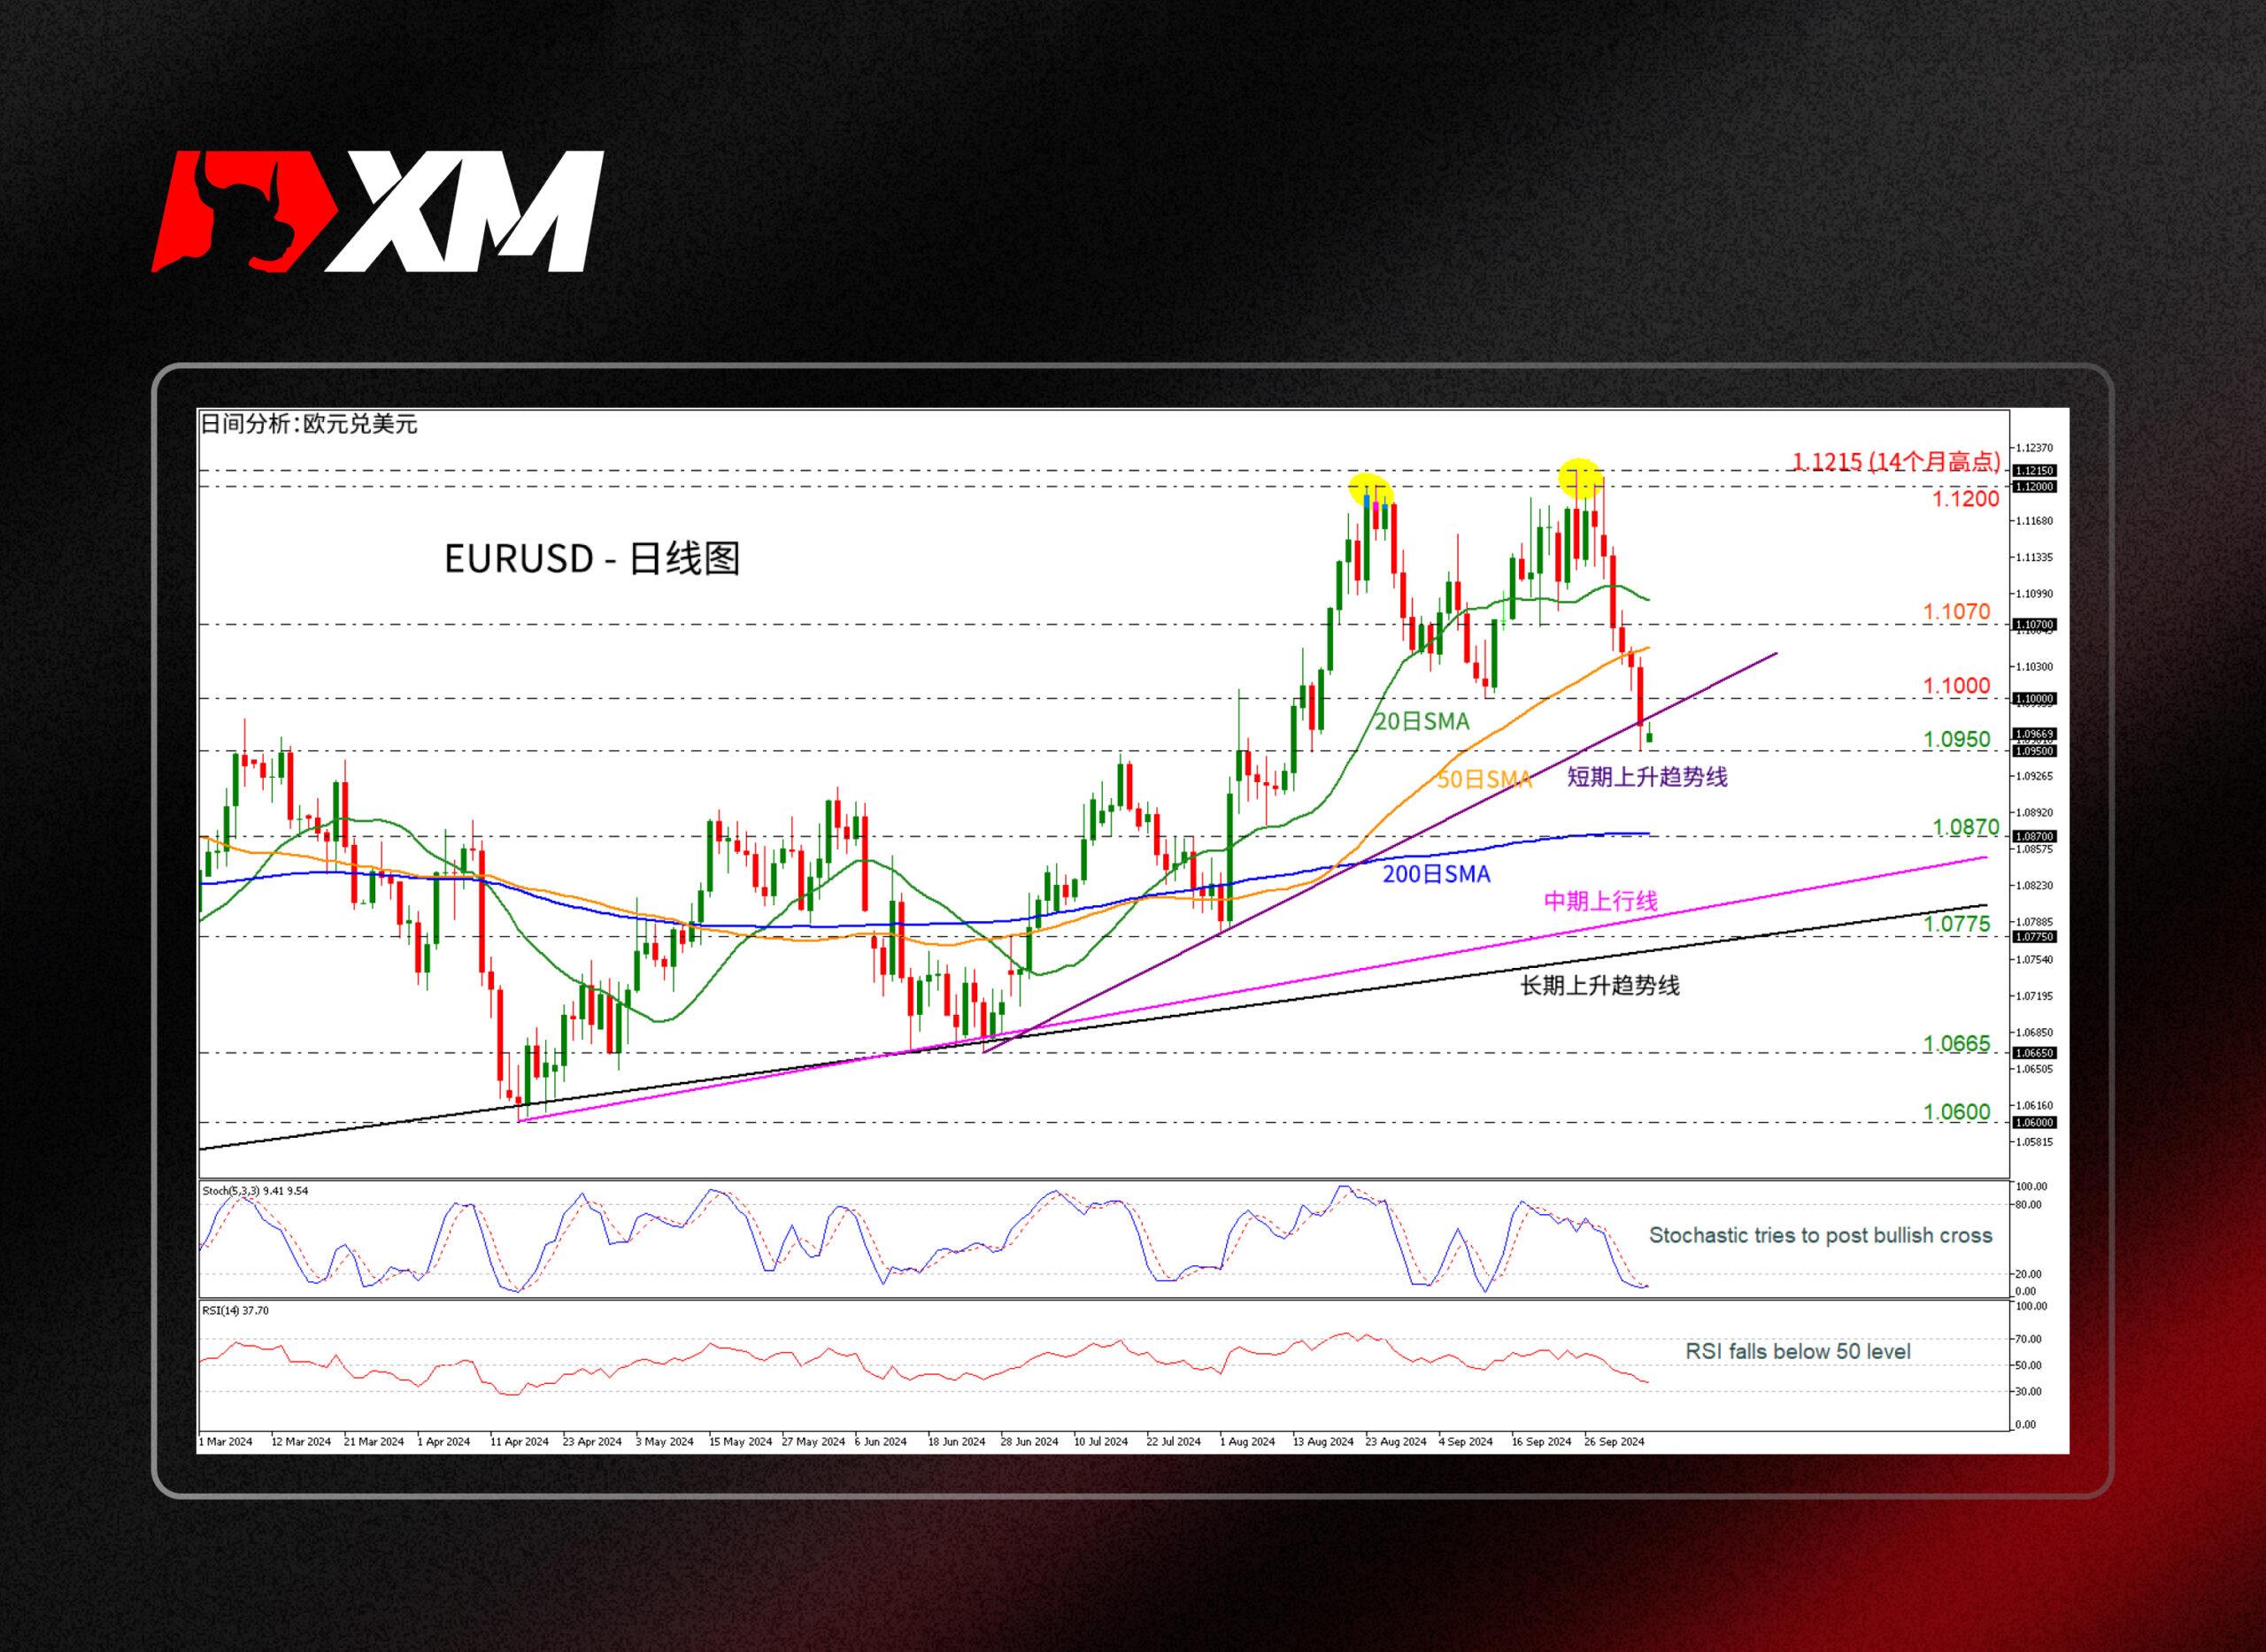This screenshot has width=2266, height=1652.
Task: Click the 1.06000 price tag on the axis
Action: (2034, 1122)
